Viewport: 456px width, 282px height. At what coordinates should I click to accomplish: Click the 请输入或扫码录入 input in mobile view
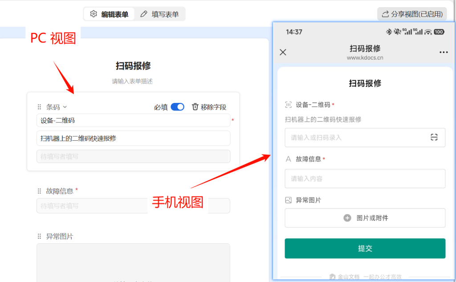(365, 137)
